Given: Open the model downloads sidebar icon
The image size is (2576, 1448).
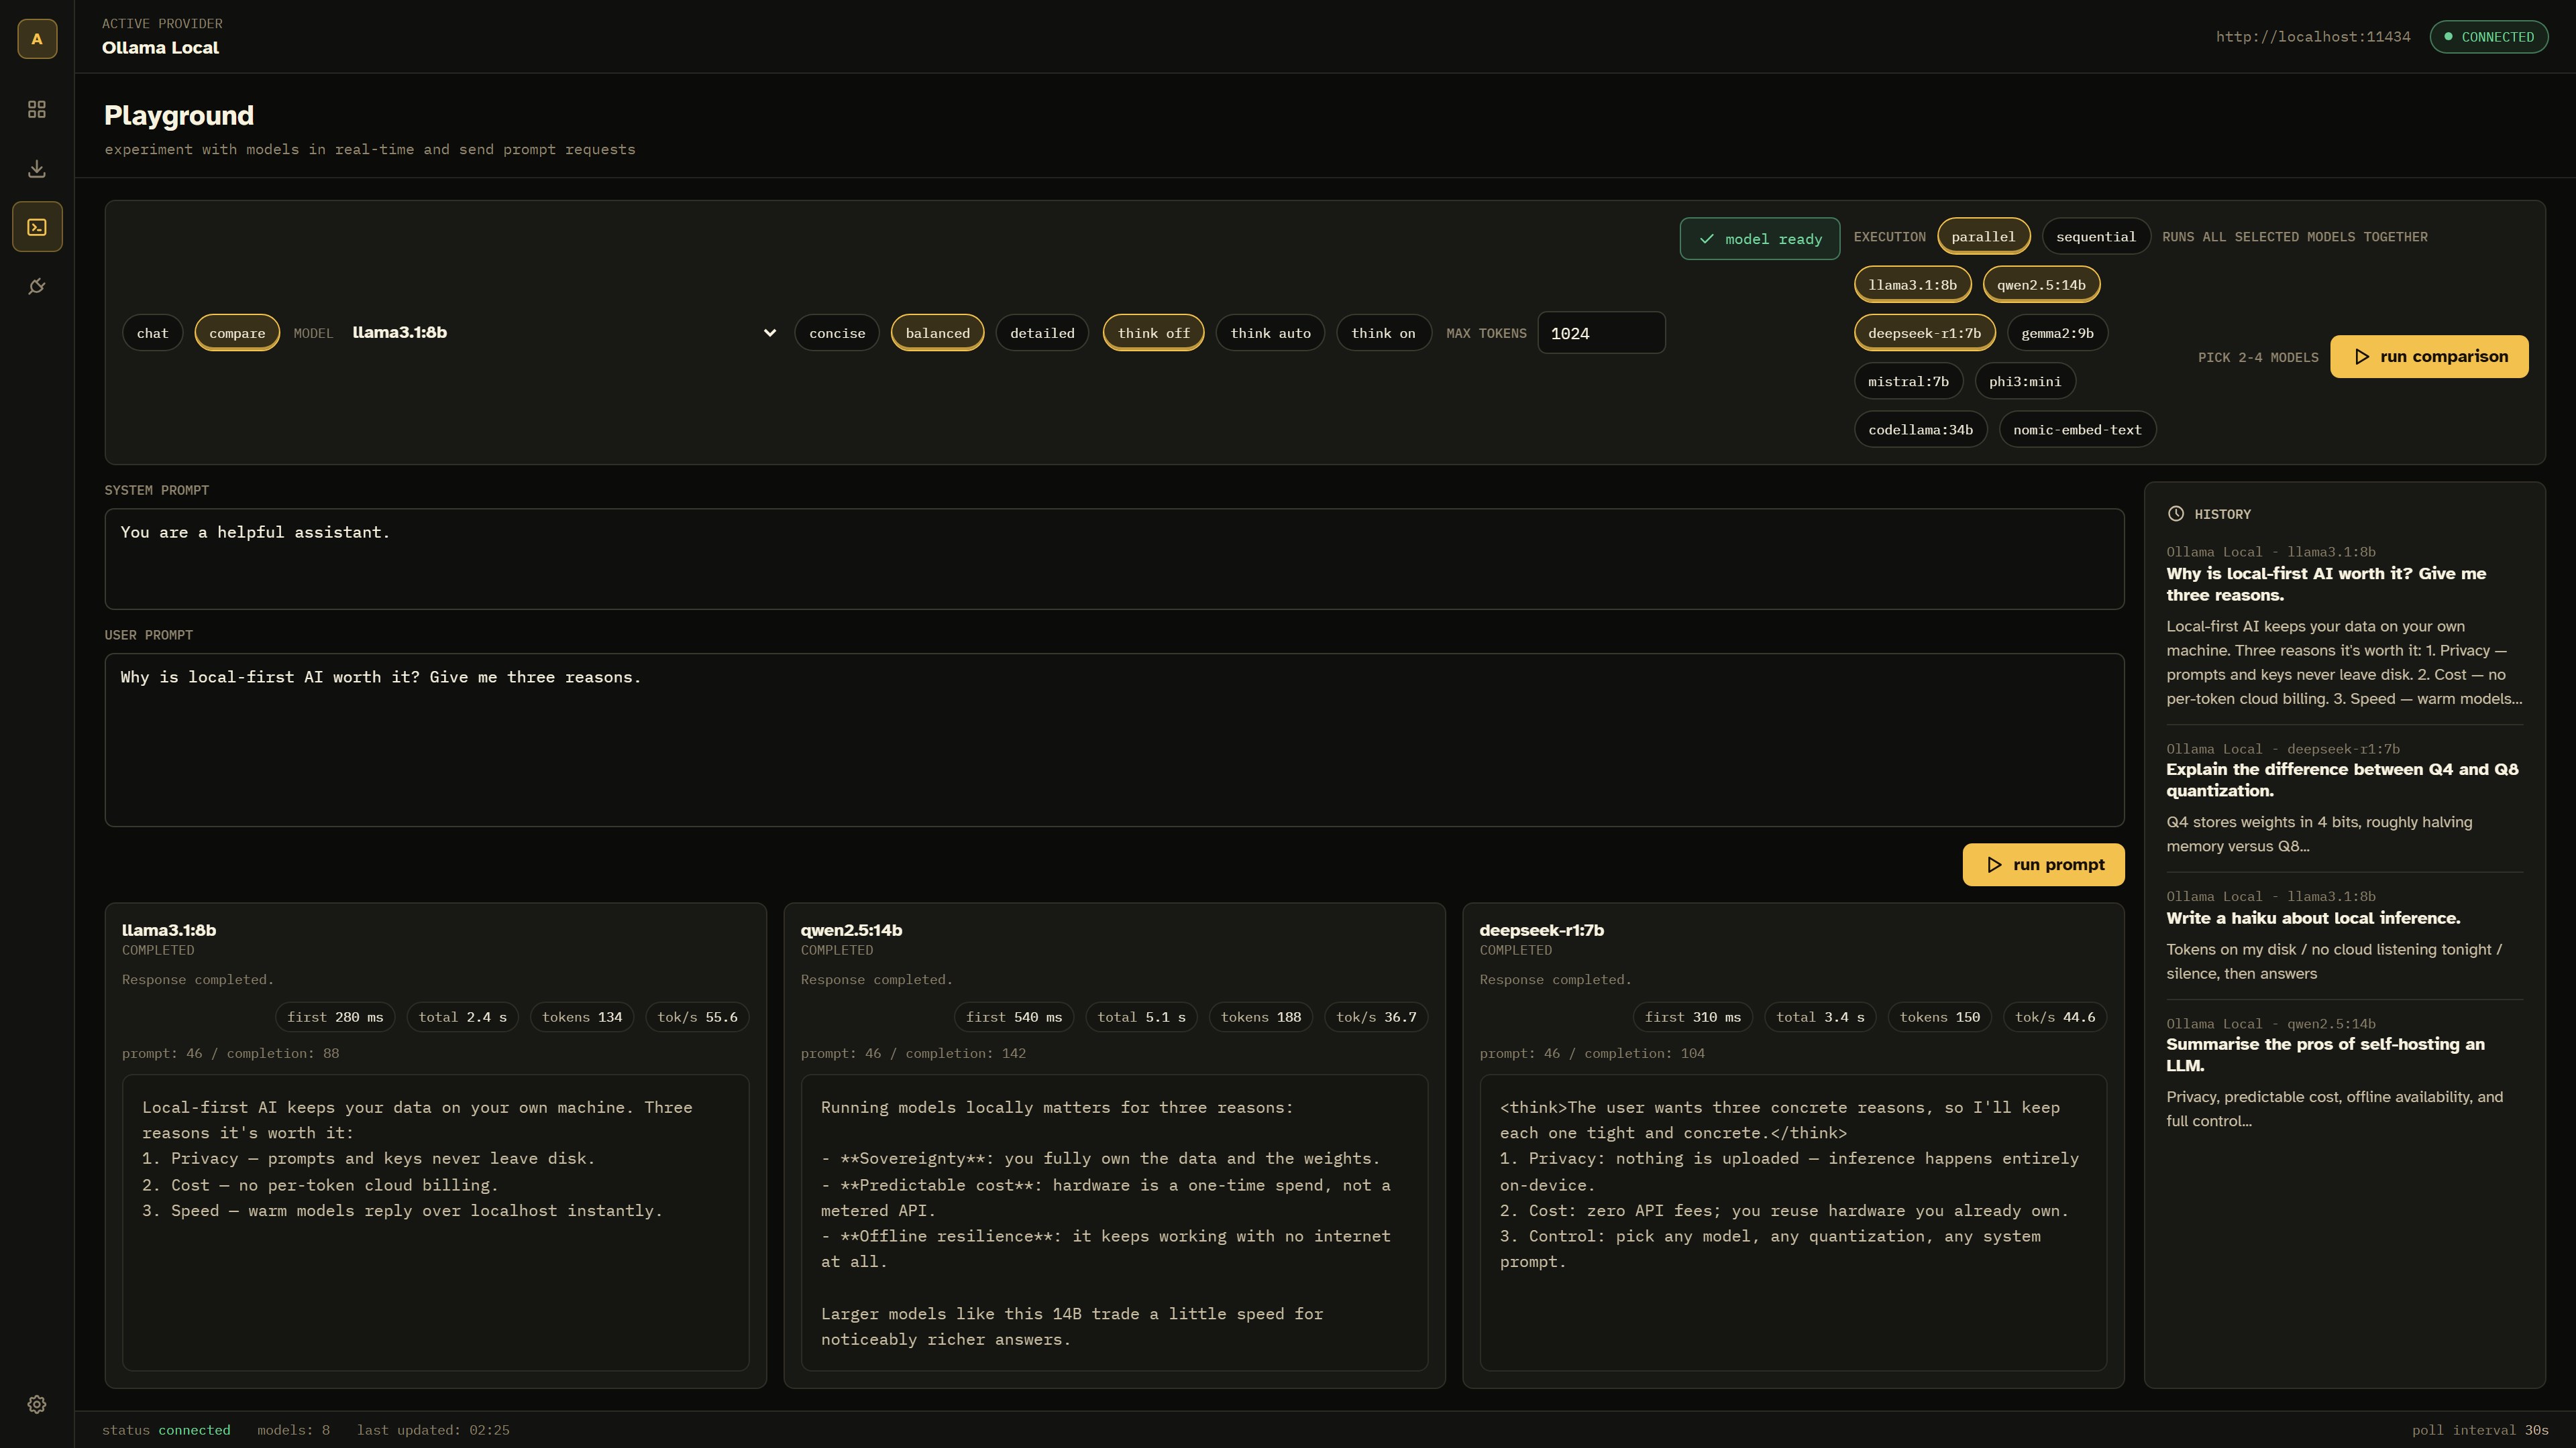Looking at the screenshot, I should (x=37, y=169).
